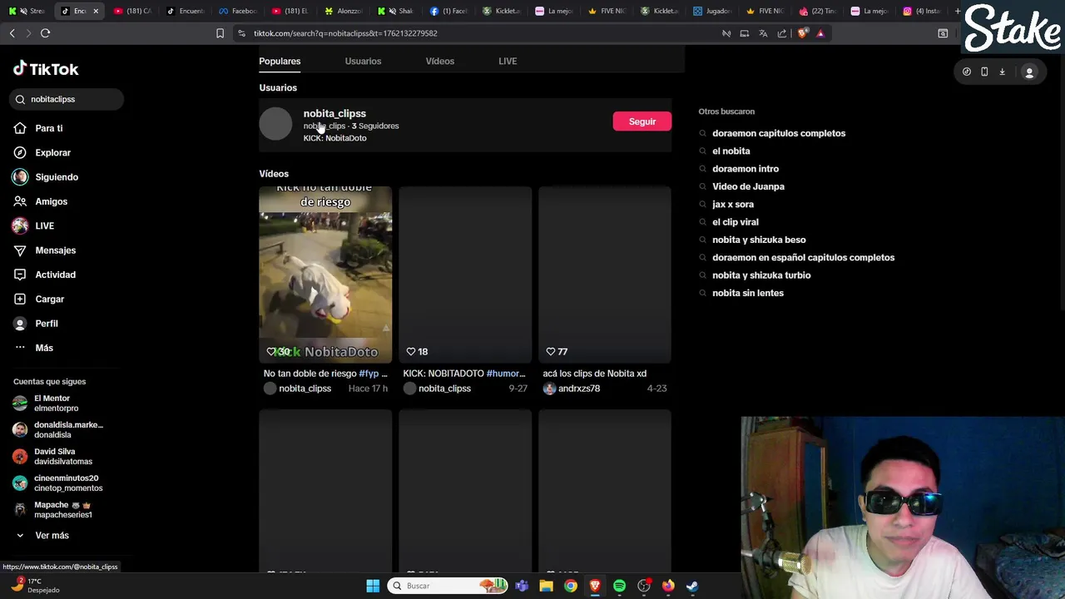Click the TikTok logo

point(46,69)
